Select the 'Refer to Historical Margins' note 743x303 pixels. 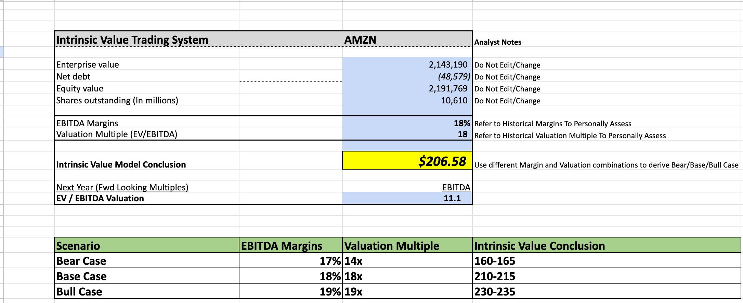click(553, 124)
